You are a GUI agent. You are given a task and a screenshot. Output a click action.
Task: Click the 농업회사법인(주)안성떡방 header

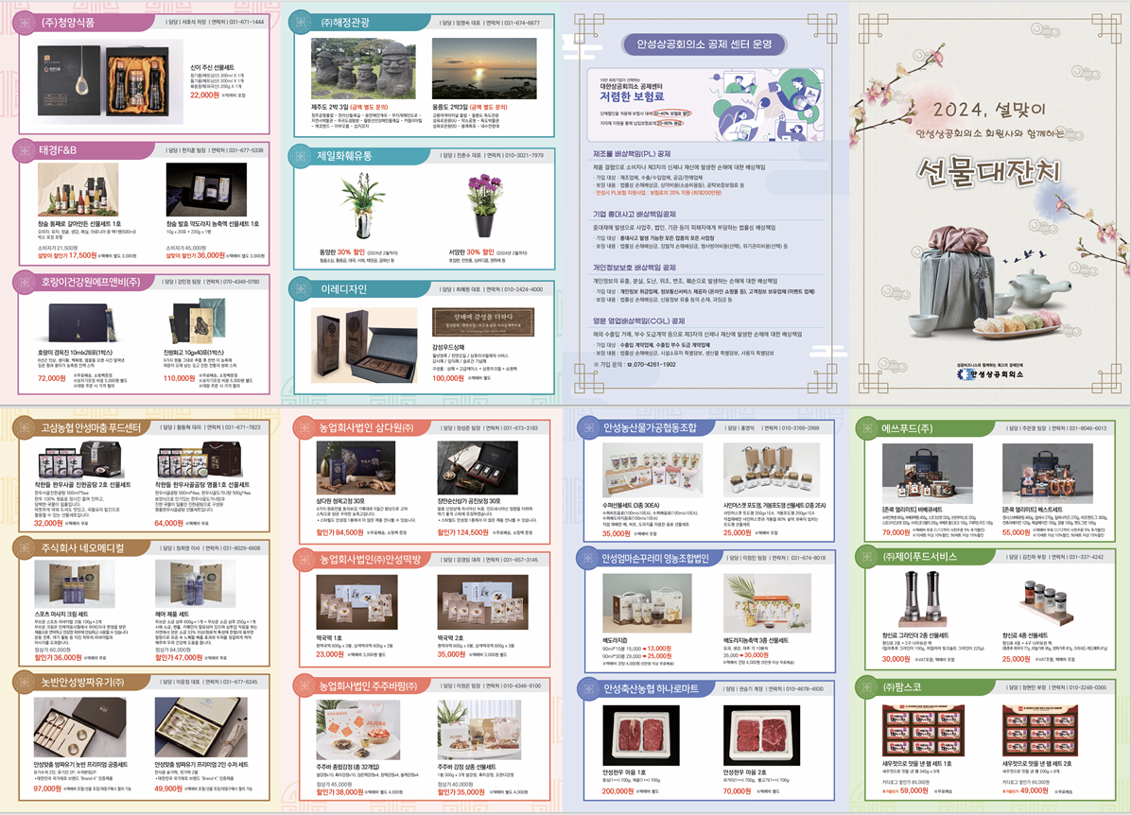point(370,559)
